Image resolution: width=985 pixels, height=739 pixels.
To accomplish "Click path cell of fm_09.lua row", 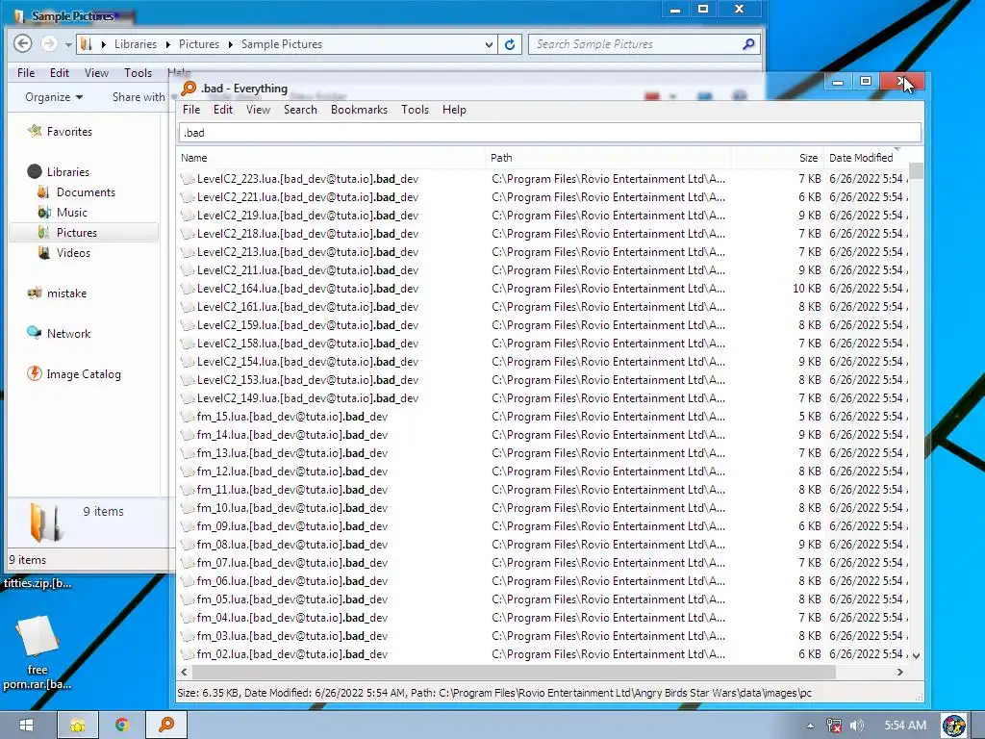I will (x=608, y=526).
